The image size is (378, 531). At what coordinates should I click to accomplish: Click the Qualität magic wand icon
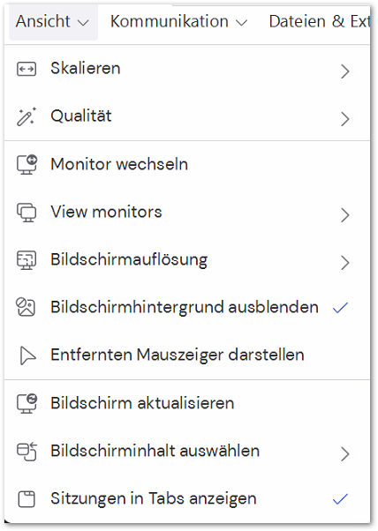[x=26, y=116]
